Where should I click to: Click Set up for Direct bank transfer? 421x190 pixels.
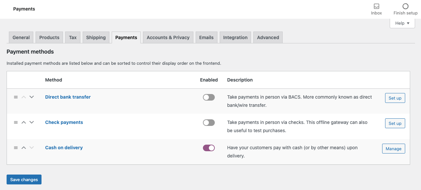coord(395,98)
